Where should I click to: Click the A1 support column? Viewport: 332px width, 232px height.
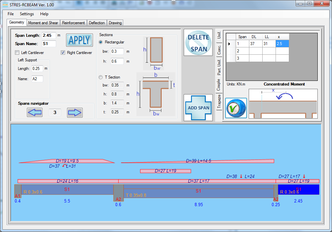pyautogui.click(x=18, y=191)
